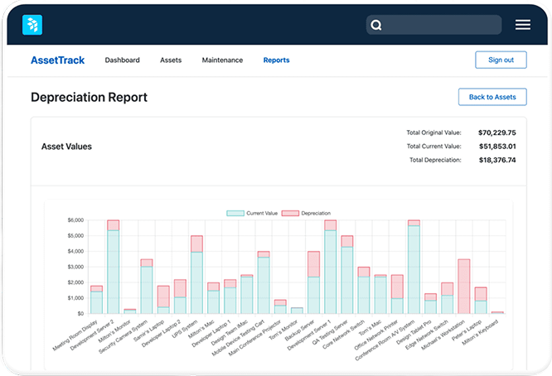Click the $6,000 axis label

click(x=75, y=220)
